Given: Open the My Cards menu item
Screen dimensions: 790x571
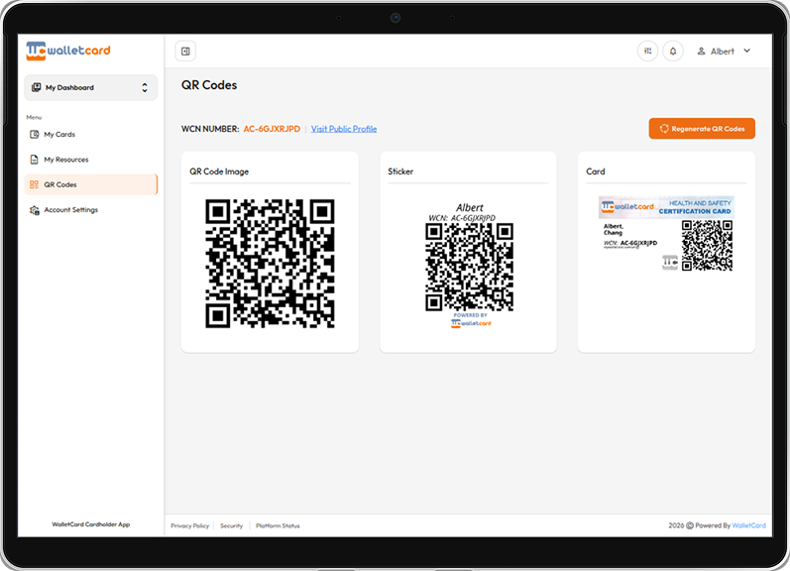Looking at the screenshot, I should 90,135.
